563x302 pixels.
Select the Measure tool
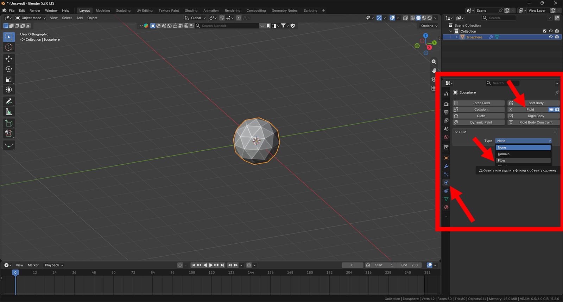click(x=9, y=112)
